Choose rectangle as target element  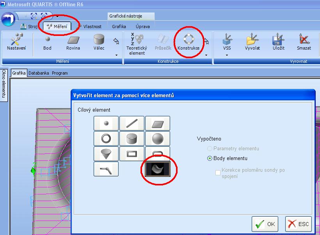(x=132, y=153)
